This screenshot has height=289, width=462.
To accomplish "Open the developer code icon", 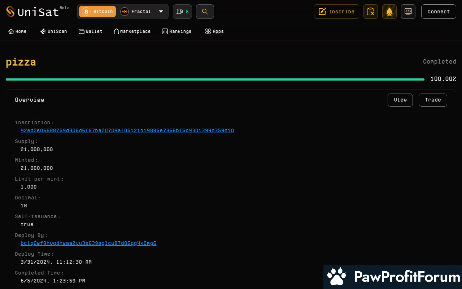I will (408, 12).
